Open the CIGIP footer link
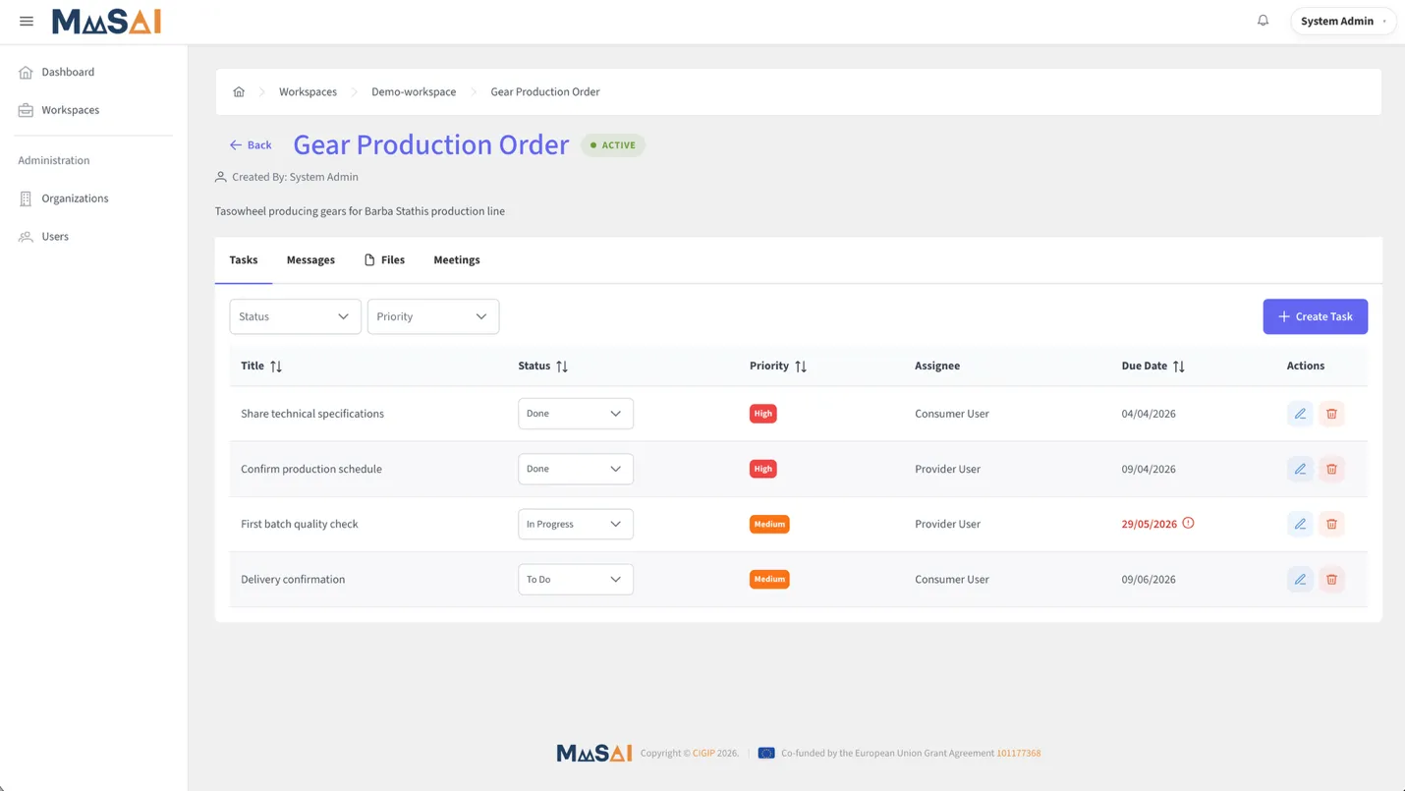Image resolution: width=1405 pixels, height=791 pixels. [703, 754]
